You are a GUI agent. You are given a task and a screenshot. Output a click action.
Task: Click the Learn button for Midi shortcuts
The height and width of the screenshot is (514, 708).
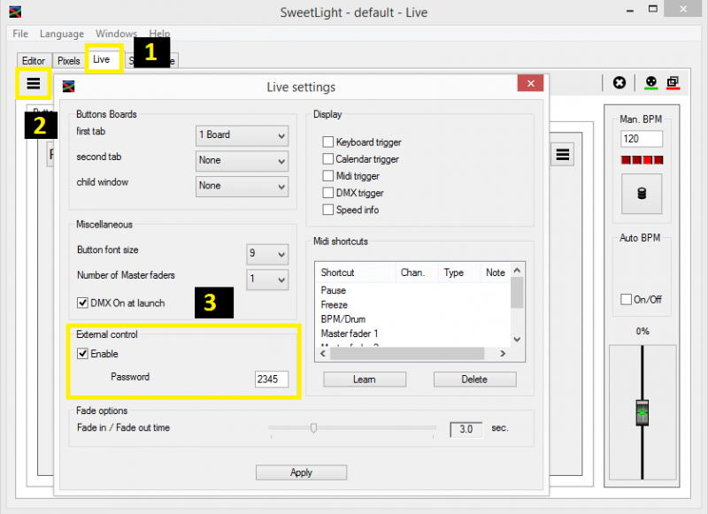coord(365,379)
